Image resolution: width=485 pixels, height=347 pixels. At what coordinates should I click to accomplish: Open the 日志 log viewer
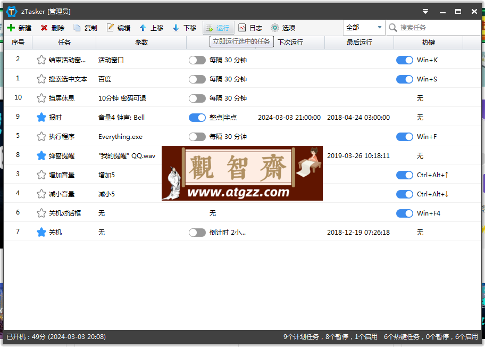(251, 28)
